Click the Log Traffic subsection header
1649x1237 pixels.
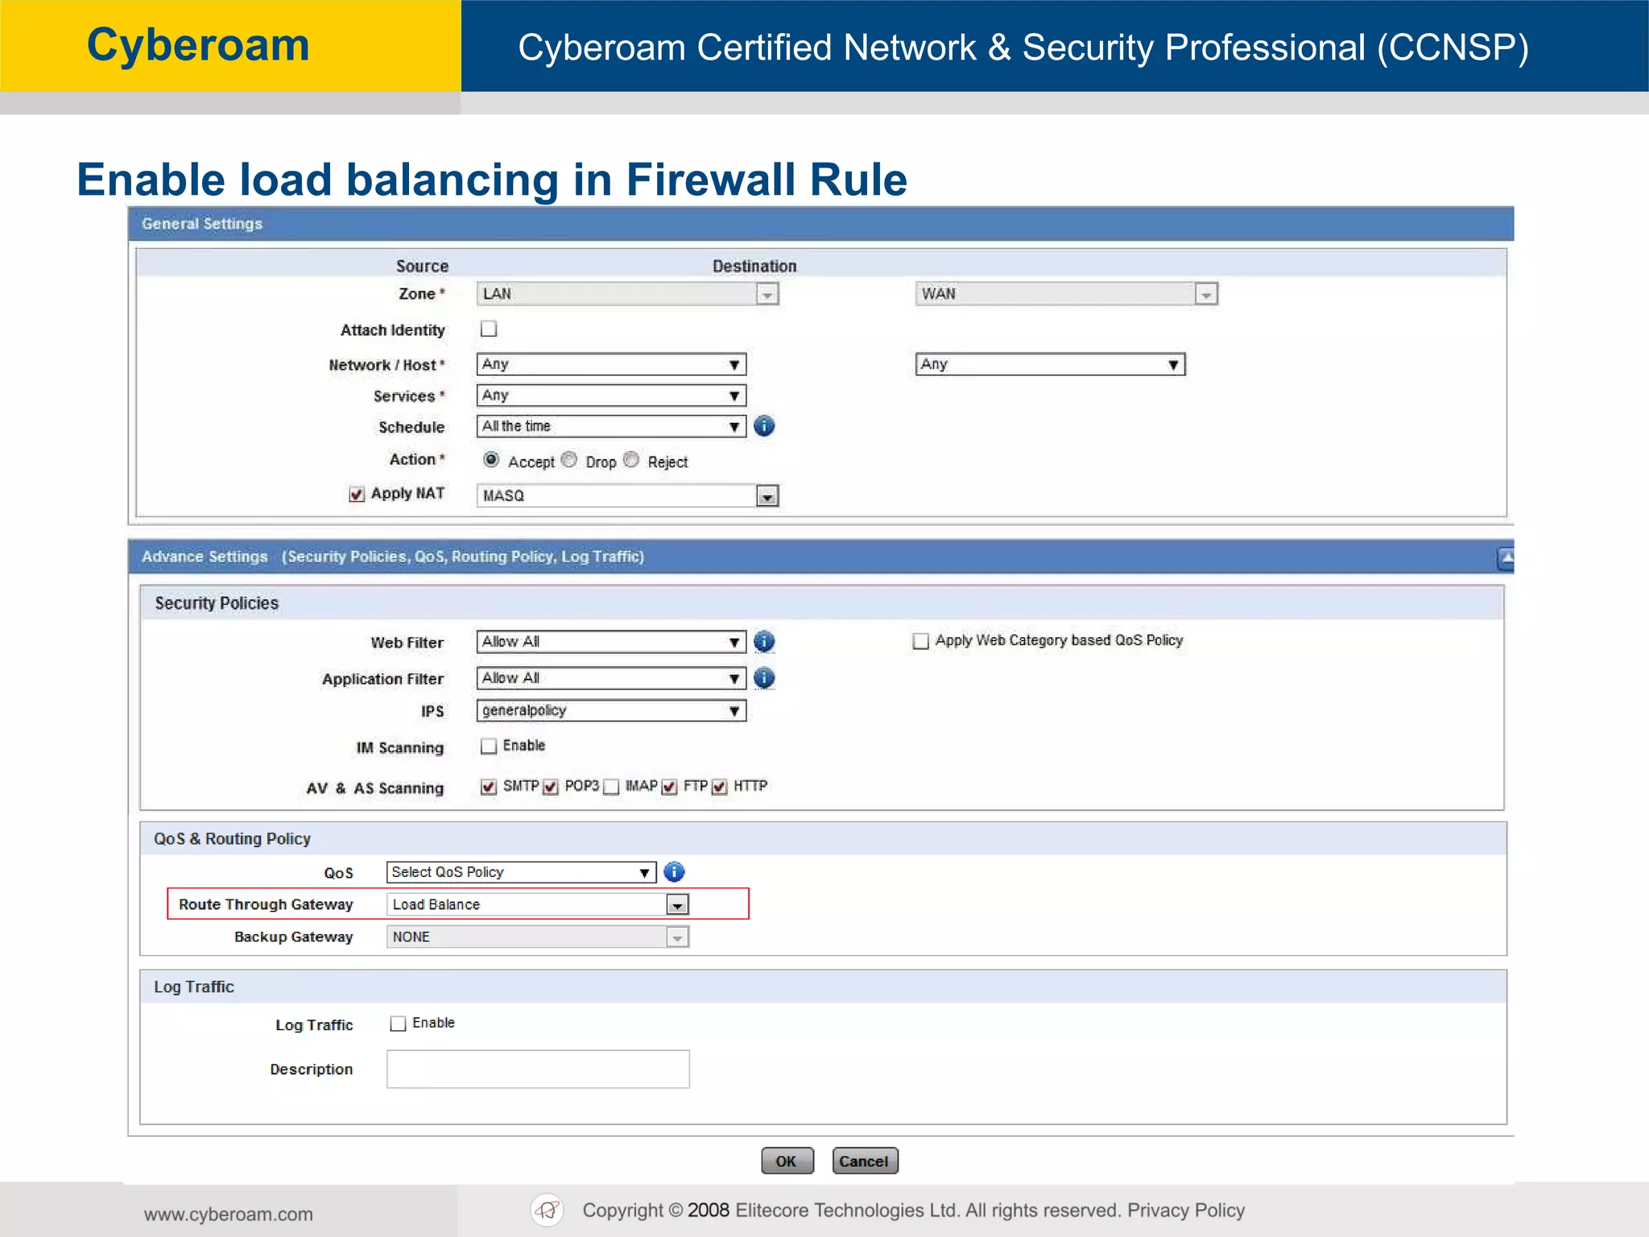coord(823,987)
